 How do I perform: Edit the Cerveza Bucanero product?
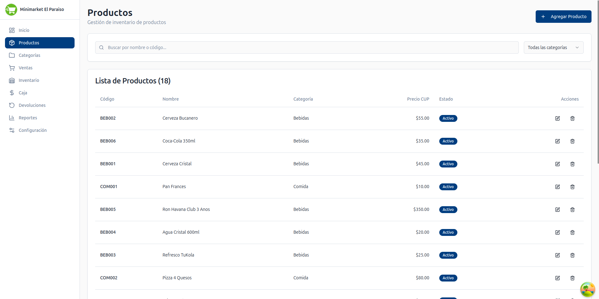point(558,118)
